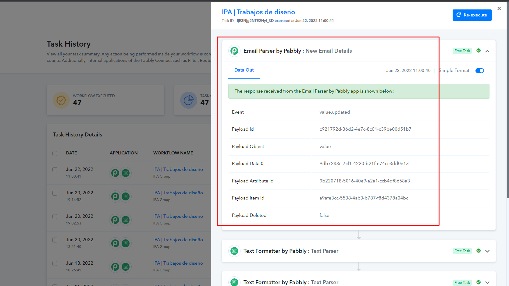Click green success check on second Text Formatter
The height and width of the screenshot is (286, 509).
point(479,282)
